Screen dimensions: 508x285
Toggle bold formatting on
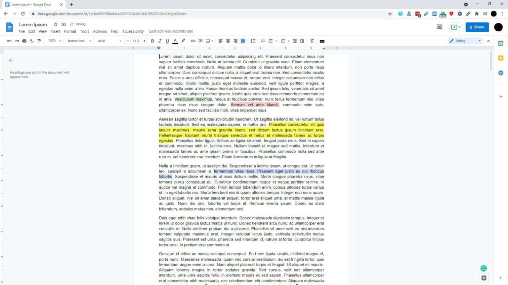(152, 41)
